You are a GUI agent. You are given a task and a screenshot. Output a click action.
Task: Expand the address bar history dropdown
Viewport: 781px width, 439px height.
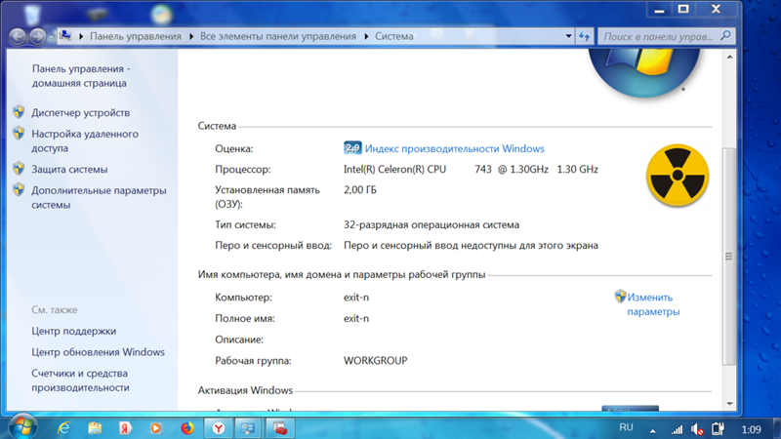[567, 36]
